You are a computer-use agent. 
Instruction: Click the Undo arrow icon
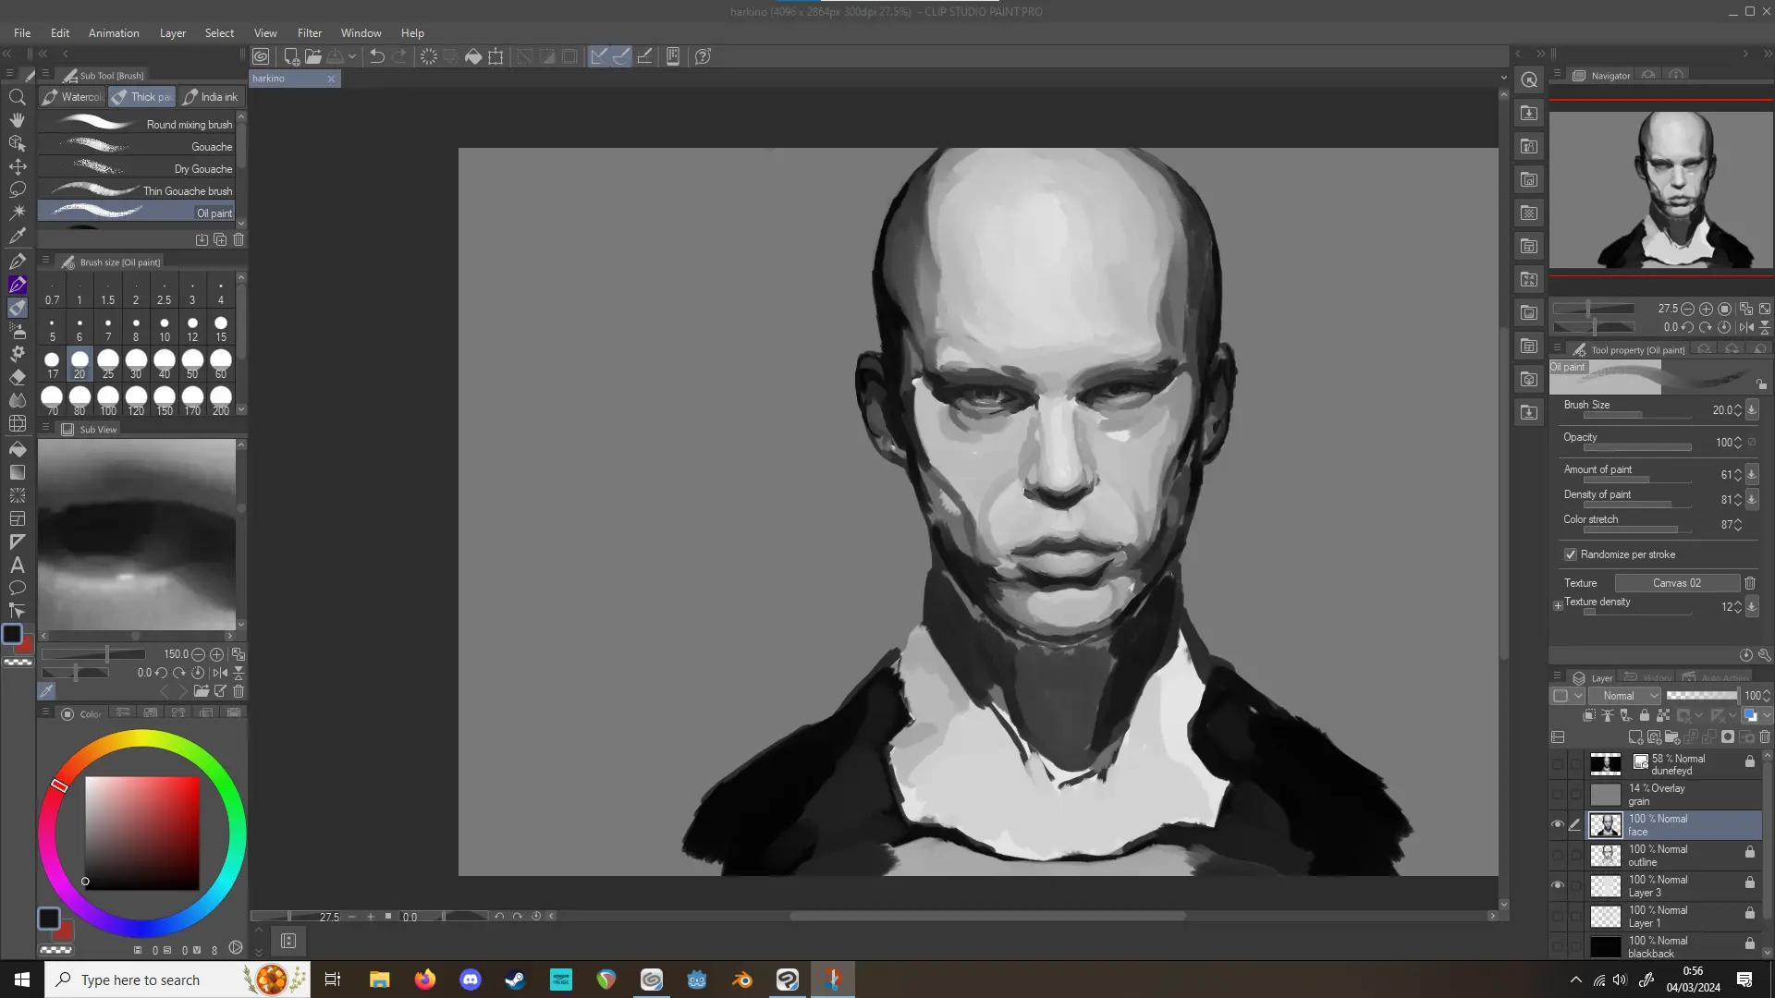377,56
